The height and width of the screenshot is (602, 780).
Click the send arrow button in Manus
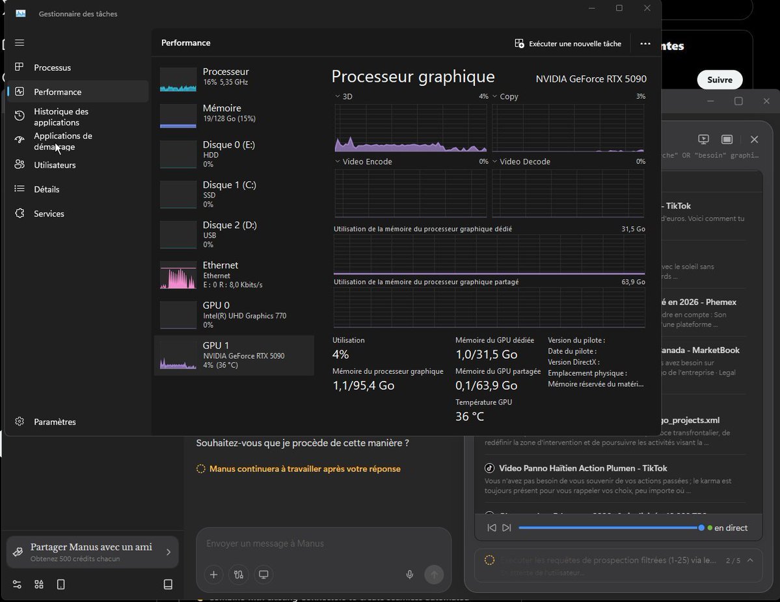(x=434, y=575)
